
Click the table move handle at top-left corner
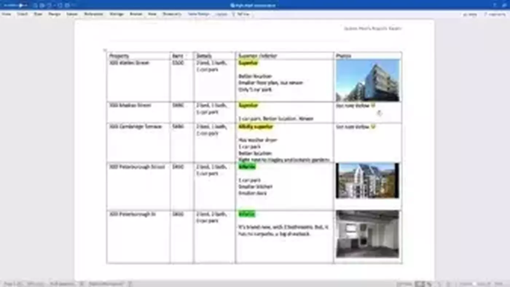coord(105,50)
